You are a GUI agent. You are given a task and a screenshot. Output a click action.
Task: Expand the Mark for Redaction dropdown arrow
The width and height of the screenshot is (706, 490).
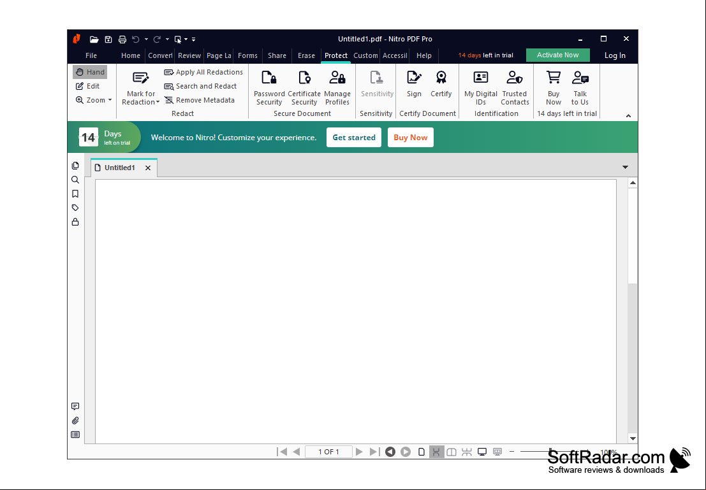tap(158, 102)
